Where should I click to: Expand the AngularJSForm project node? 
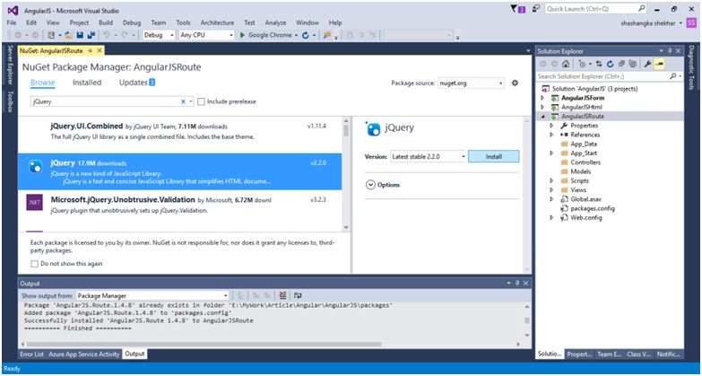pyautogui.click(x=543, y=98)
